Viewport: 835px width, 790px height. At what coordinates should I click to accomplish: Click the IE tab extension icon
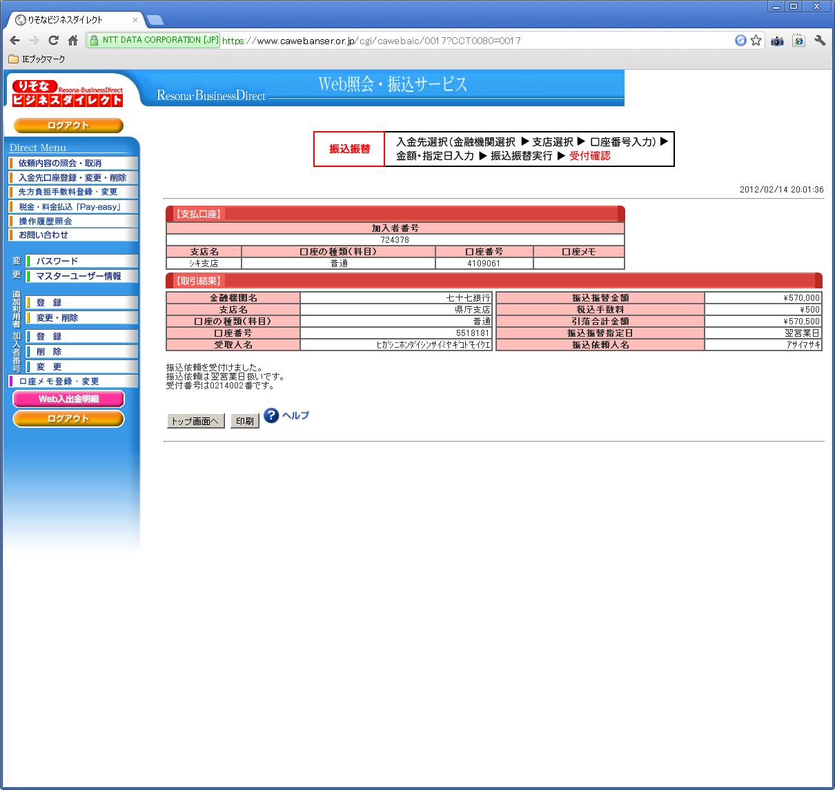coord(798,41)
